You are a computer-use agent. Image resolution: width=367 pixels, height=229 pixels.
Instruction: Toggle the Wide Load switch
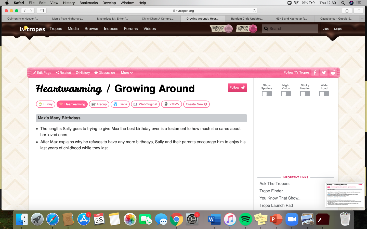pyautogui.click(x=324, y=94)
